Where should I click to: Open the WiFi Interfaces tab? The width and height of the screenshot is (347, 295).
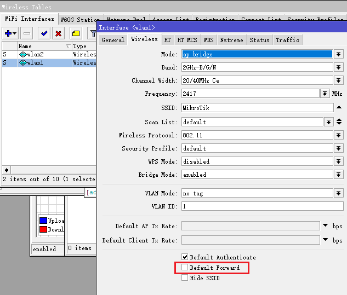tap(29, 19)
